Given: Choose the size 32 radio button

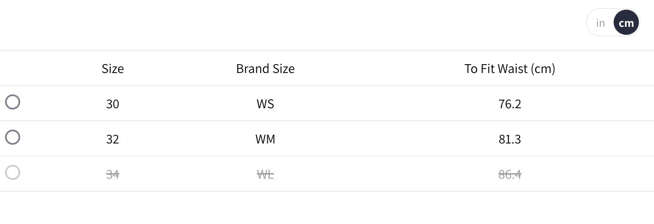Looking at the screenshot, I should (x=13, y=137).
